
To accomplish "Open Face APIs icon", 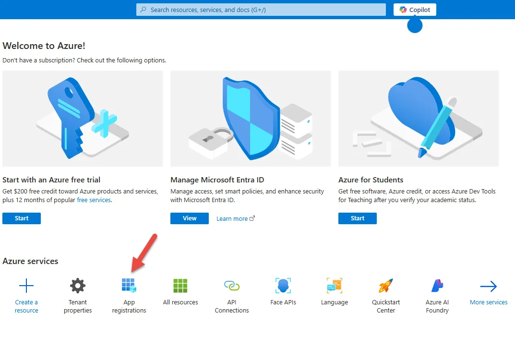I will 283,286.
